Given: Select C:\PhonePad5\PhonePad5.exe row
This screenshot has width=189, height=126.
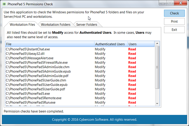Looking at the screenshot, I should [80, 94].
